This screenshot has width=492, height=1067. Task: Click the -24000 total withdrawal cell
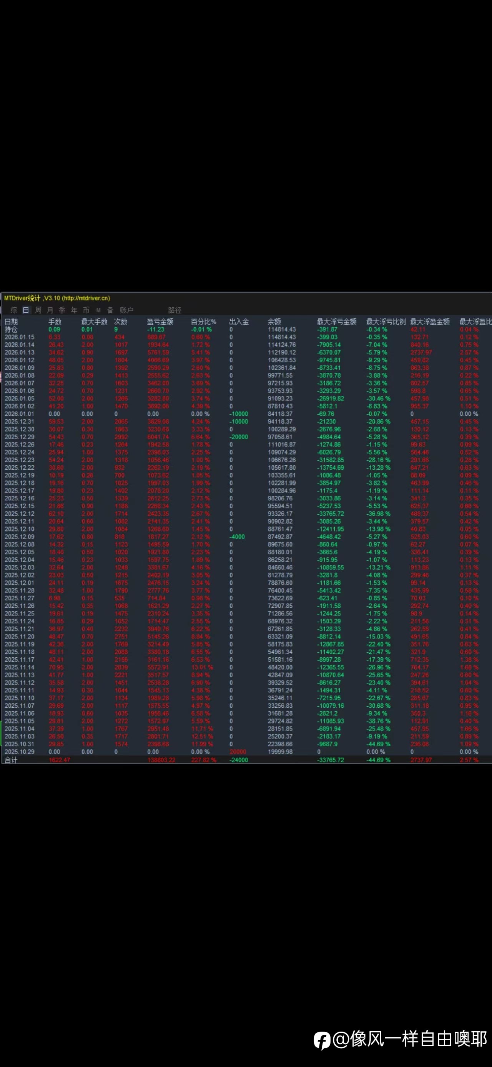[239, 760]
